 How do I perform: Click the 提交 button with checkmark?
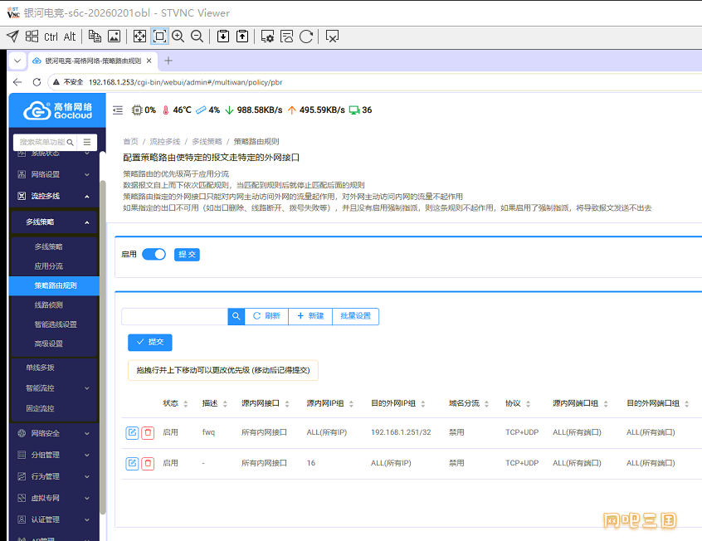coord(150,342)
